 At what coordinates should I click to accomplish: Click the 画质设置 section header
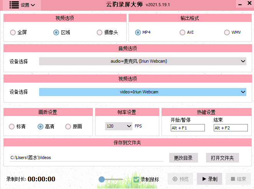tap(48, 112)
